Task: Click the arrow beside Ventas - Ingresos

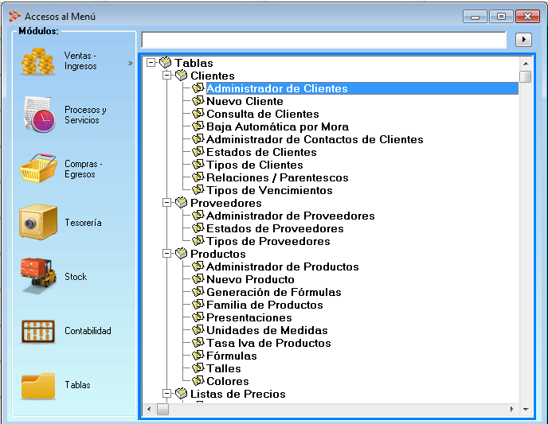Action: pyautogui.click(x=131, y=62)
